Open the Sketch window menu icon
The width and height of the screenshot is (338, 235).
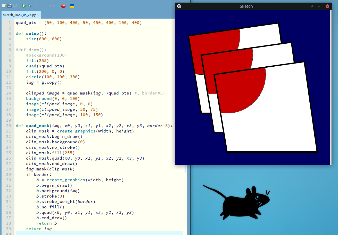(179, 6)
